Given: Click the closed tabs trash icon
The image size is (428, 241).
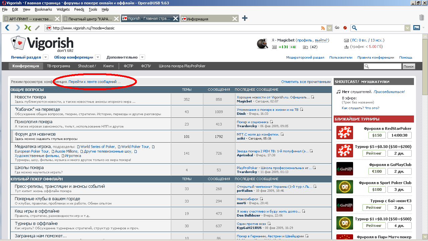Looking at the screenshot, I should click(422, 17).
